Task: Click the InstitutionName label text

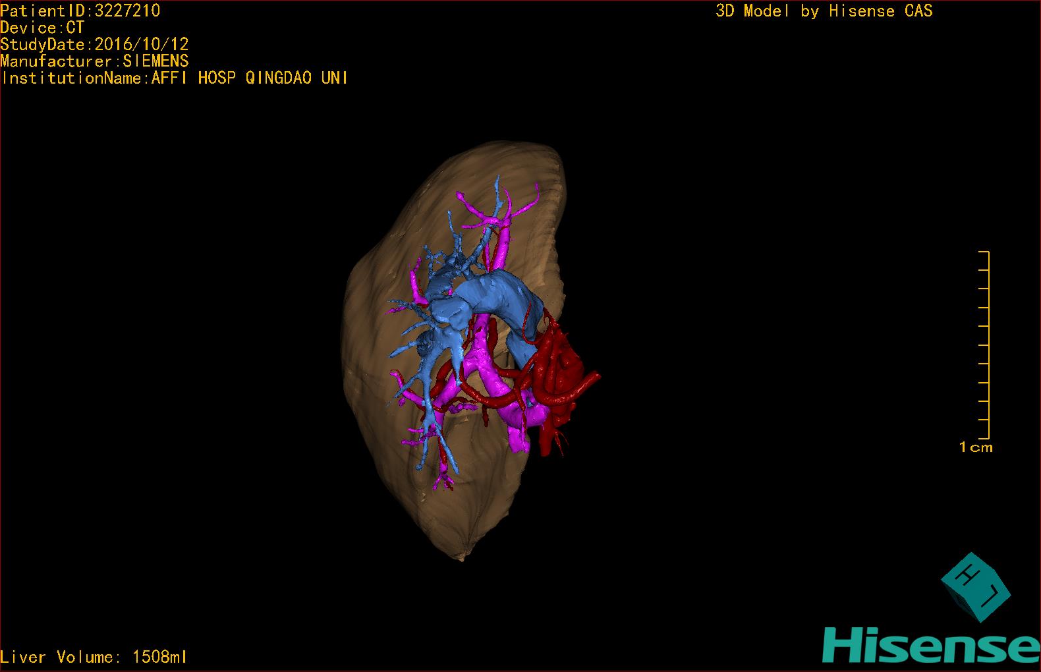Action: tap(174, 78)
